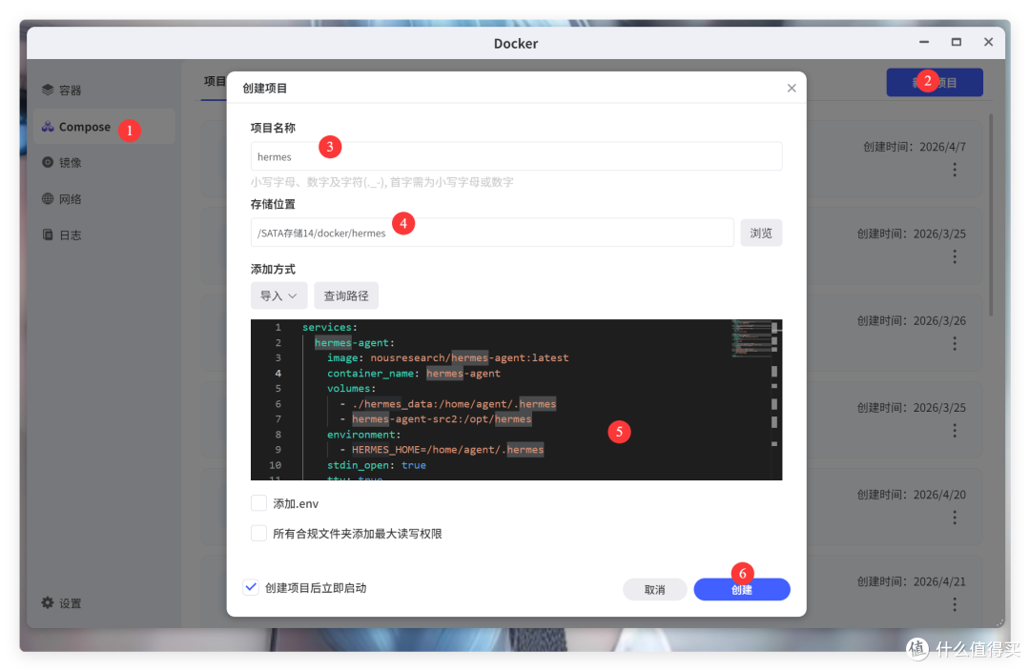Click 创建时间: 2026/4/7 text
The width and height of the screenshot is (1030, 671).
[915, 147]
